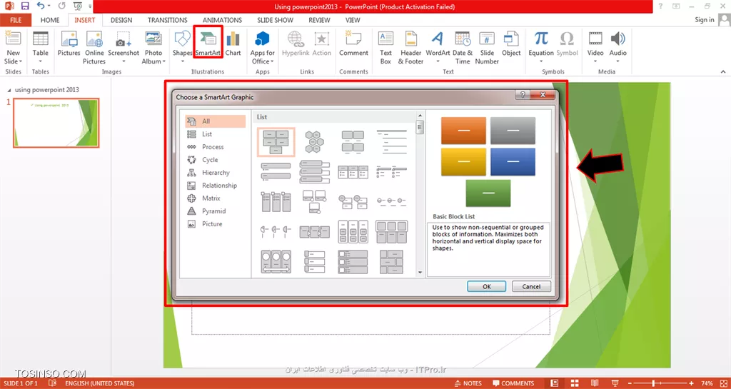The height and width of the screenshot is (389, 731).
Task: Switch to the SLIDE SHOW tab
Action: pos(275,20)
